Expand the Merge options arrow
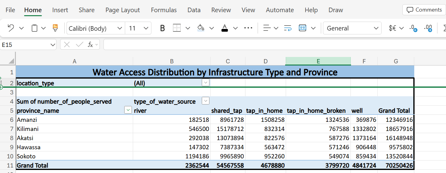Viewport: 446px width, 173px height. tap(313, 28)
